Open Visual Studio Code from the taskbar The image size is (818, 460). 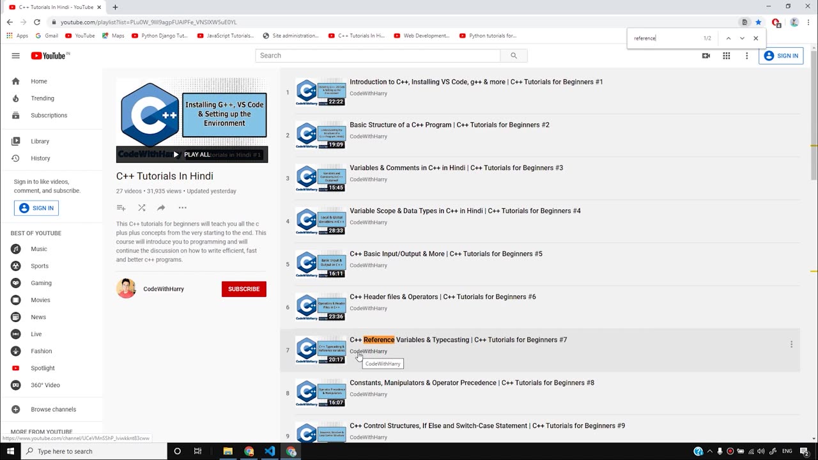(270, 451)
